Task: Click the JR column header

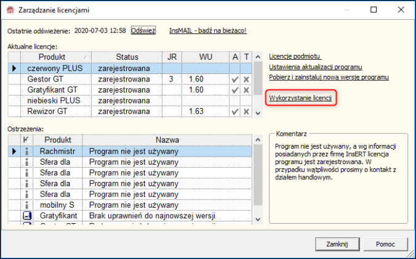Action: pos(172,57)
